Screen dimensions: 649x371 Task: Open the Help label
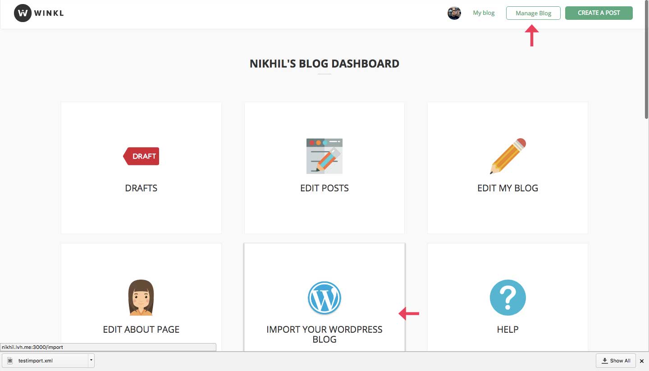point(508,330)
